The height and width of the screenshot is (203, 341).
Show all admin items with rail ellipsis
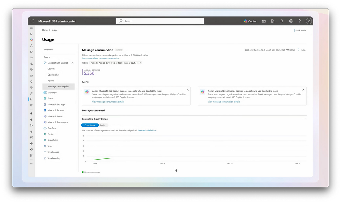[x=31, y=164]
